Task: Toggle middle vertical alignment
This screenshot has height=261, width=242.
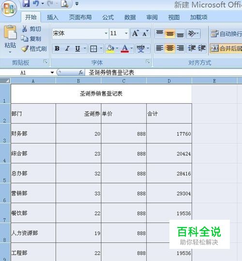Action: coord(170,33)
